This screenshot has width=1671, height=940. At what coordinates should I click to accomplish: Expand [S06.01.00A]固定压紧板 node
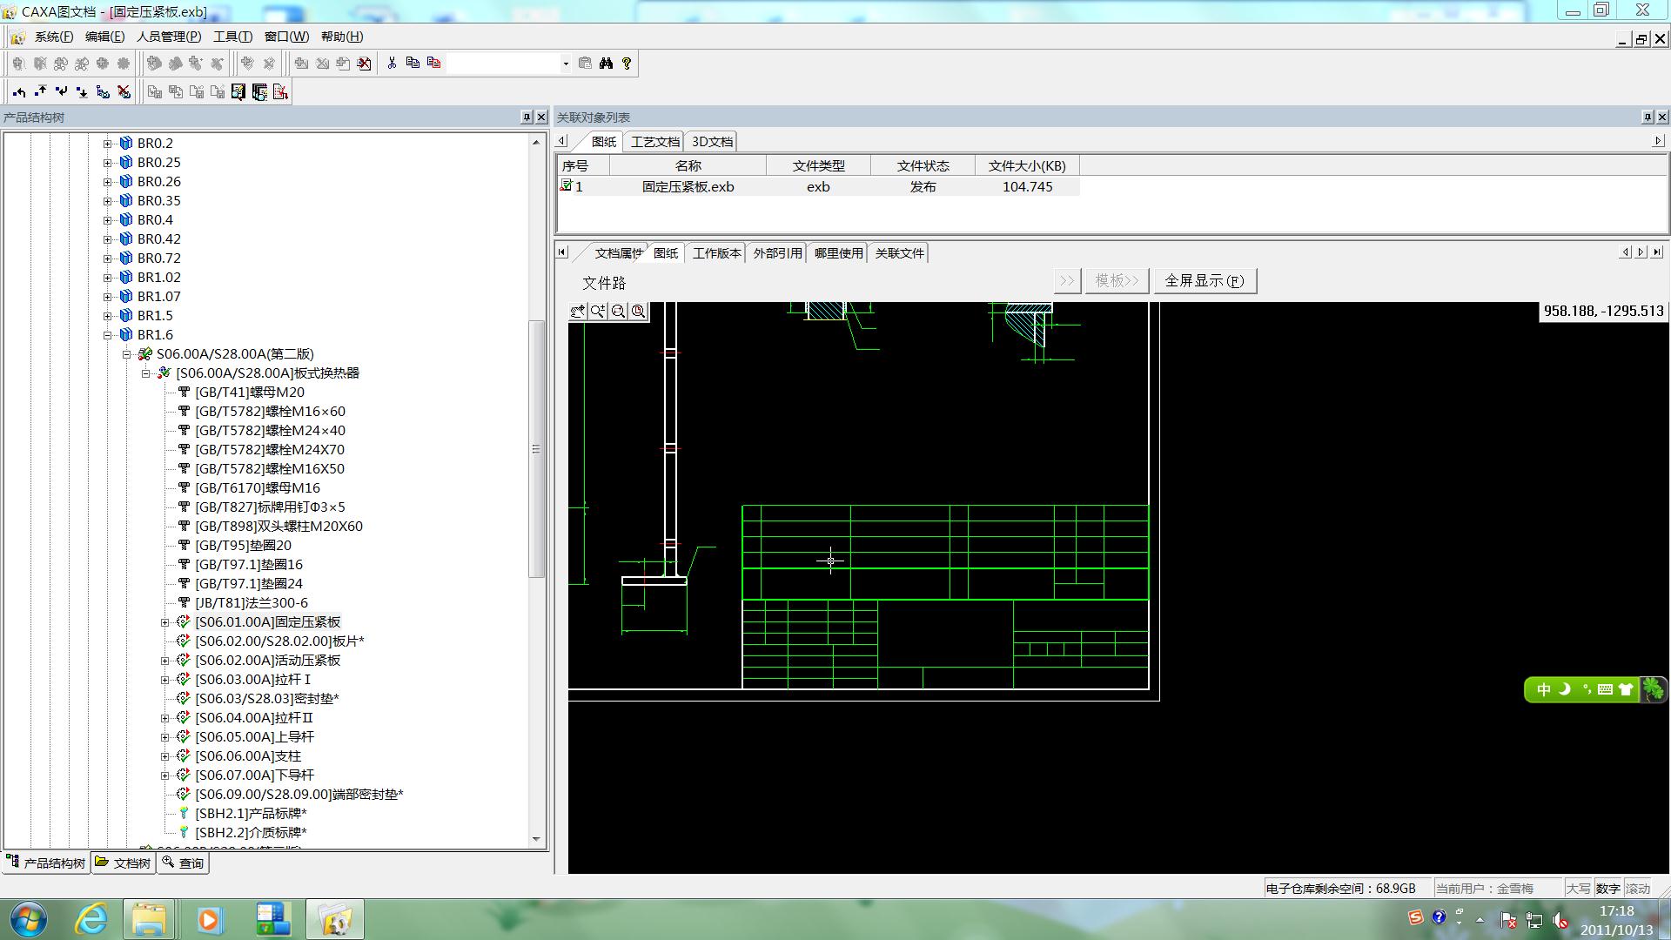[164, 622]
